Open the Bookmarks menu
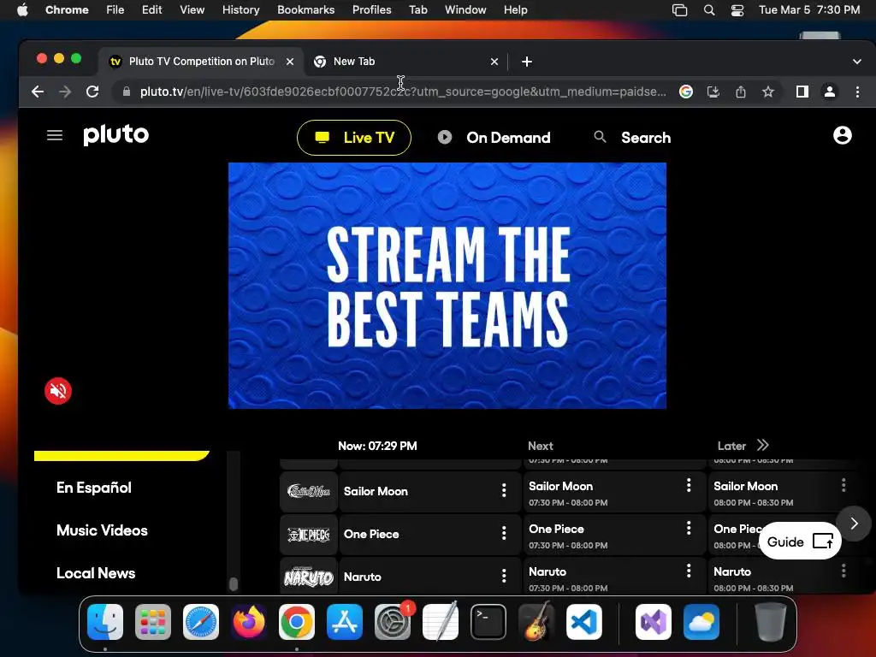This screenshot has width=876, height=657. tap(305, 9)
